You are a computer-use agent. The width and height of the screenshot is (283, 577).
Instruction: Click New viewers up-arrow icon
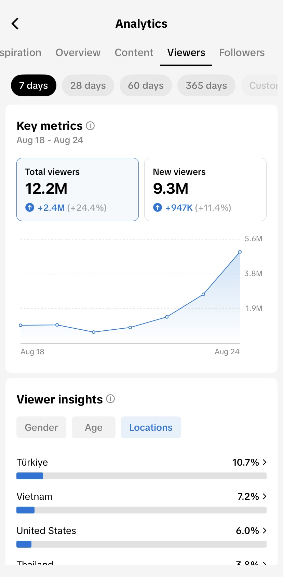click(158, 207)
